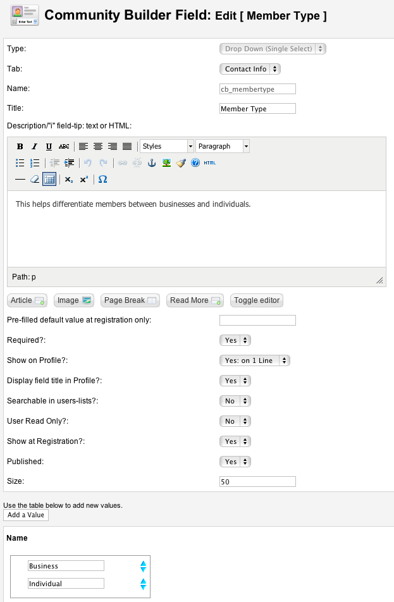Toggle subscript formatting
The height and width of the screenshot is (602, 394).
coord(68,180)
